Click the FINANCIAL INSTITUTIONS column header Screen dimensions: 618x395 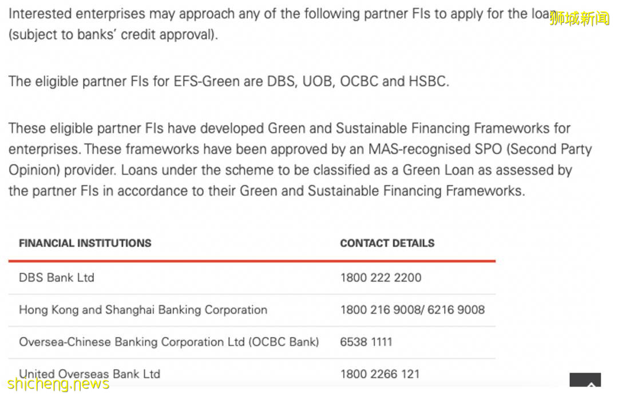coord(85,243)
